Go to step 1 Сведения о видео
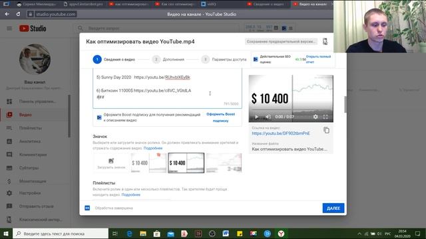This screenshot has height=239, width=426. point(114,59)
